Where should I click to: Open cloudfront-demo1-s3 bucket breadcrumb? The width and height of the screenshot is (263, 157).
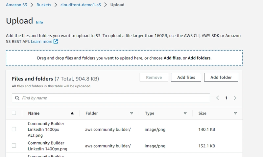81,5
